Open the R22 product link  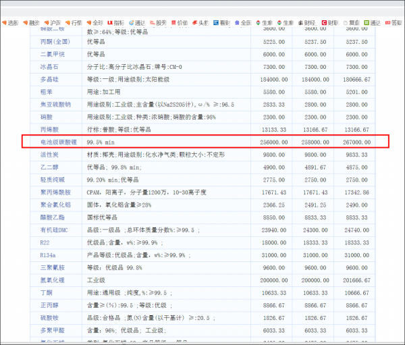click(45, 242)
